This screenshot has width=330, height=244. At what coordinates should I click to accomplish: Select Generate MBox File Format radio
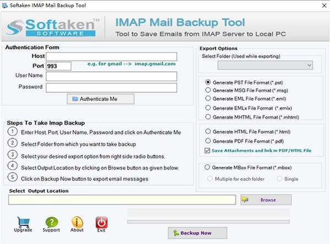(x=207, y=167)
